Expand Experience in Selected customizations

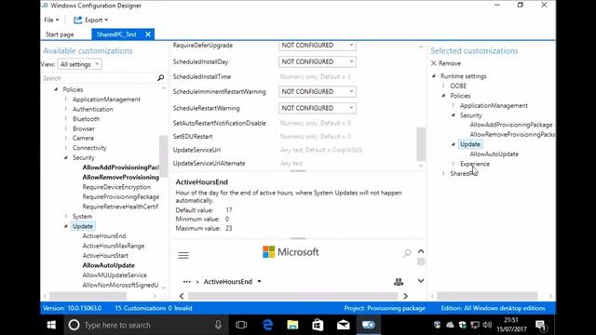click(454, 164)
